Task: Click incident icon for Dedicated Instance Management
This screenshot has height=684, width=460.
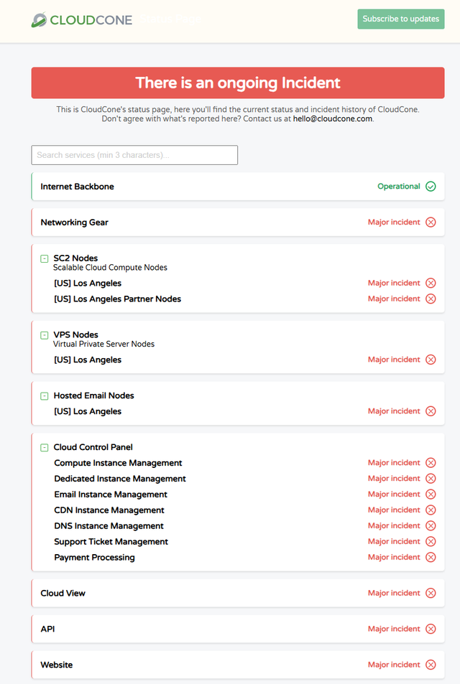Action: point(431,479)
